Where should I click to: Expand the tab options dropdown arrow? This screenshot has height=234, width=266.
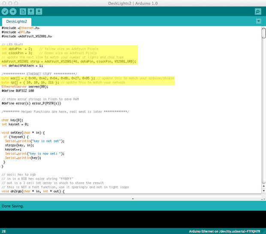pos(258,21)
